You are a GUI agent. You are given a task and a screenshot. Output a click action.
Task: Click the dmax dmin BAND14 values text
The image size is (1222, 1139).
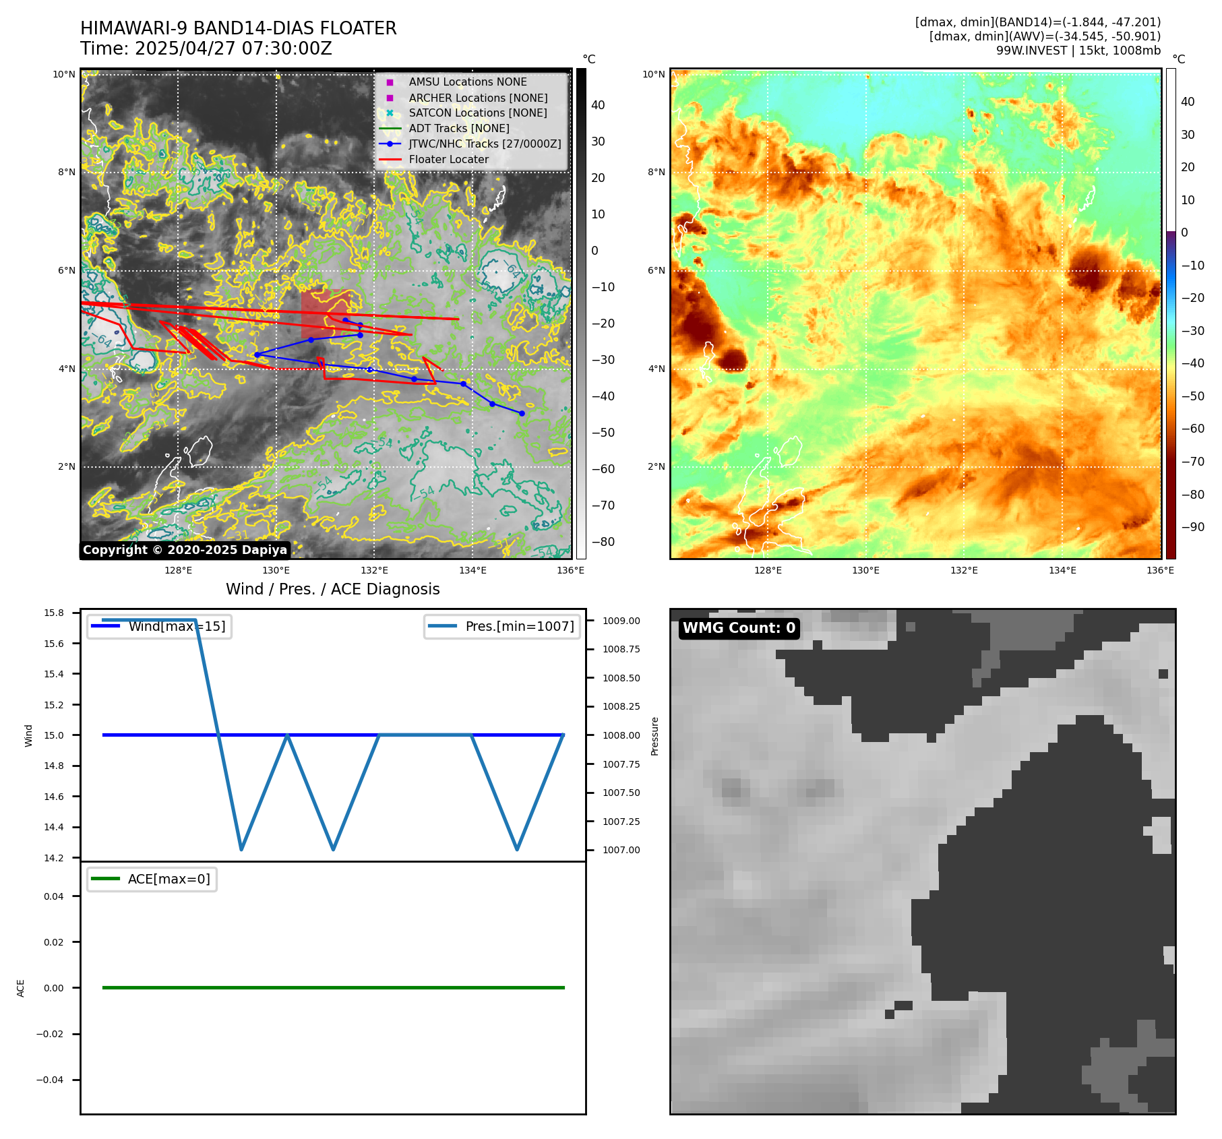click(x=1038, y=22)
